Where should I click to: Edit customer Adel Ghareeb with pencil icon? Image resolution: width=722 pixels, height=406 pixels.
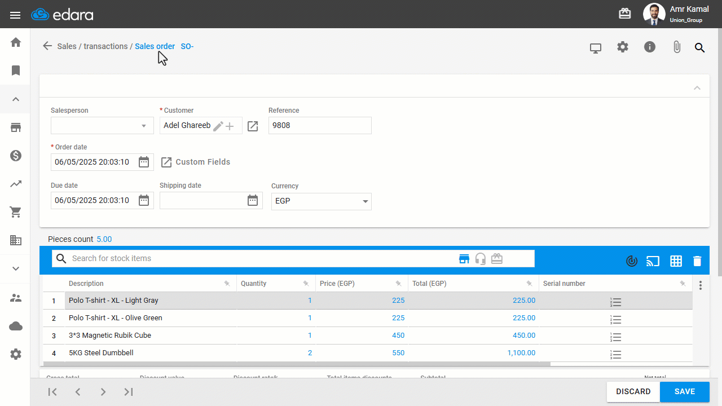pyautogui.click(x=218, y=126)
